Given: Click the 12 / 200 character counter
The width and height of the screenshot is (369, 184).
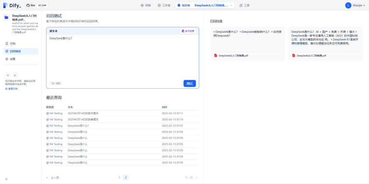Looking at the screenshot, I should click(56, 83).
